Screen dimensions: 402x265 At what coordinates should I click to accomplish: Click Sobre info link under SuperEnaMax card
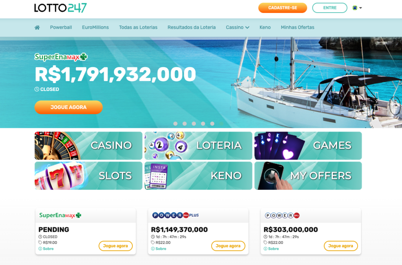pos(46,249)
